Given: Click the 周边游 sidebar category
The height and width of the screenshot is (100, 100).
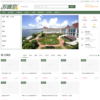Looking at the screenshot, I should [x=4, y=41].
